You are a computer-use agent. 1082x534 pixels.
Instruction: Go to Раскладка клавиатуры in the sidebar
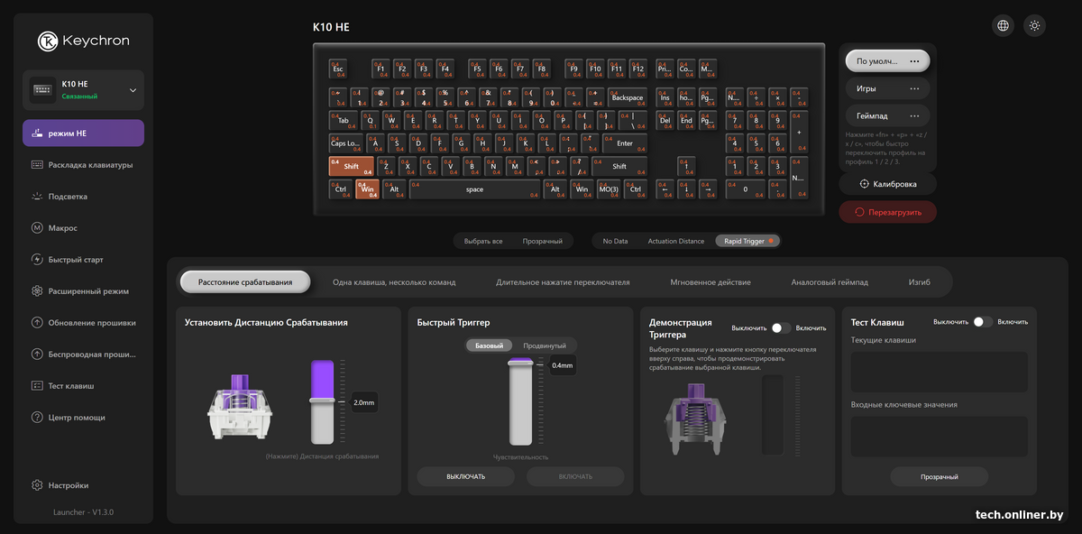point(83,165)
